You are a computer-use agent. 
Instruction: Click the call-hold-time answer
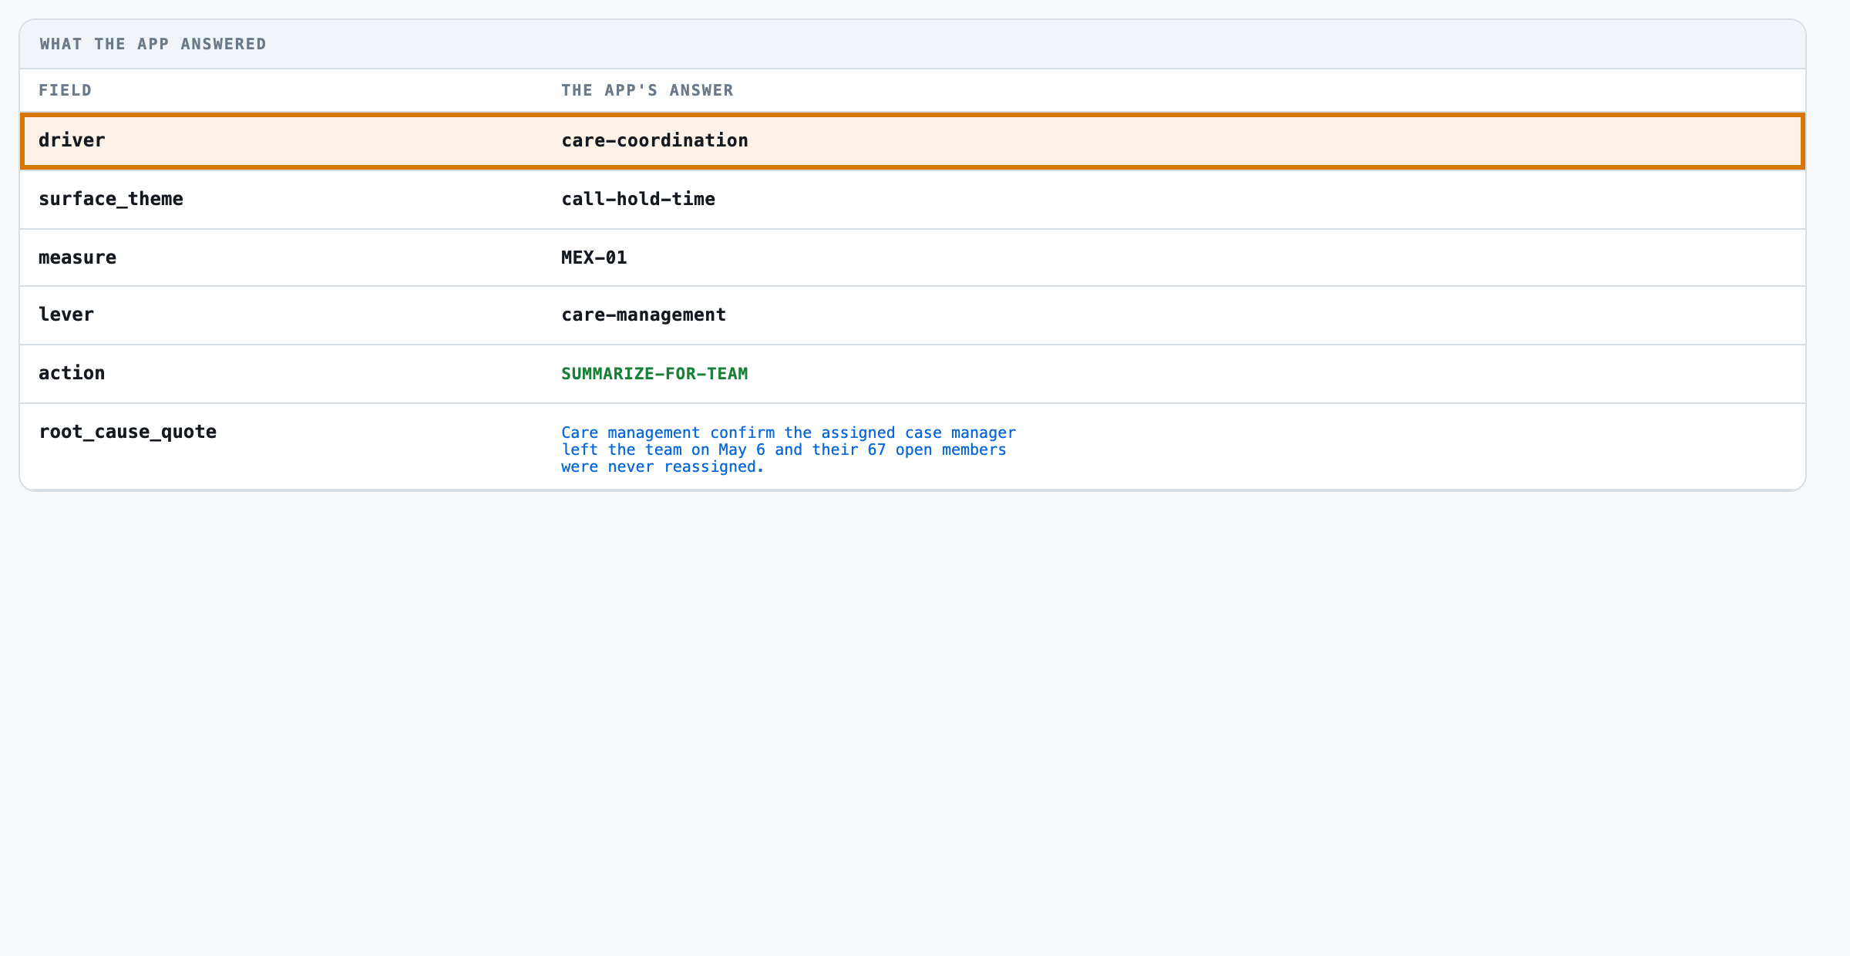(638, 199)
